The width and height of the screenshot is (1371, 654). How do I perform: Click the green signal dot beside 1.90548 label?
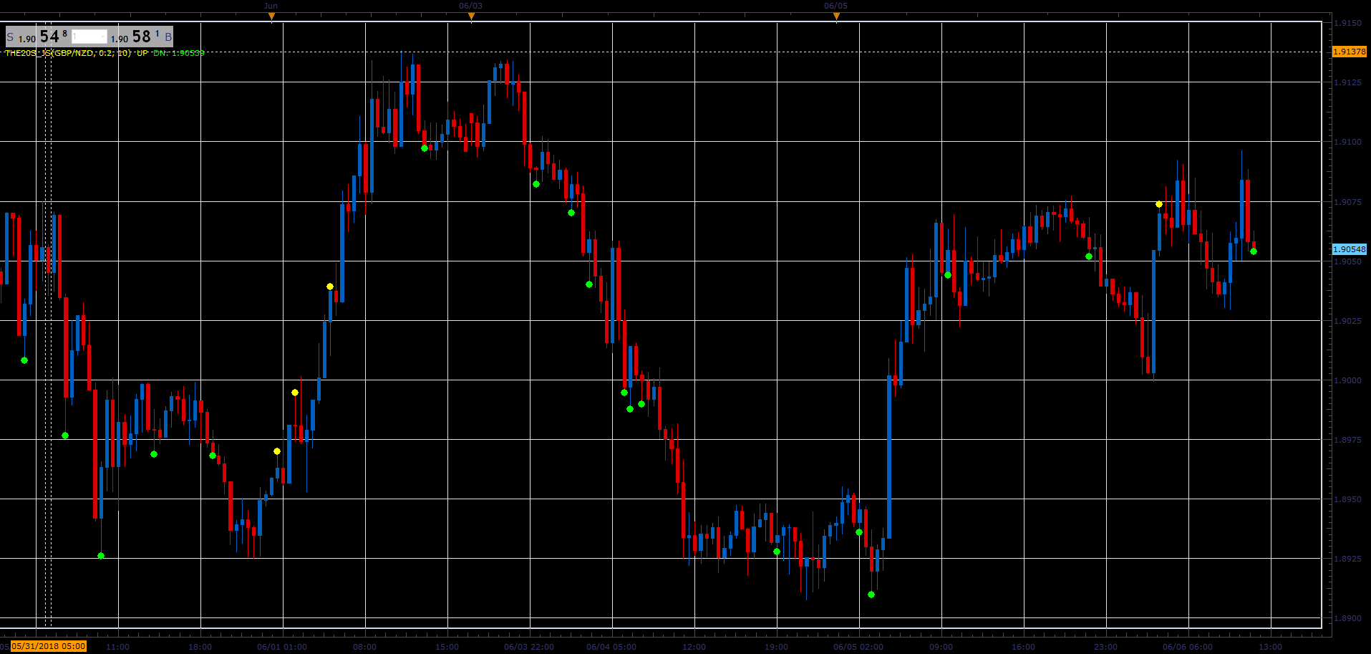tap(1254, 251)
